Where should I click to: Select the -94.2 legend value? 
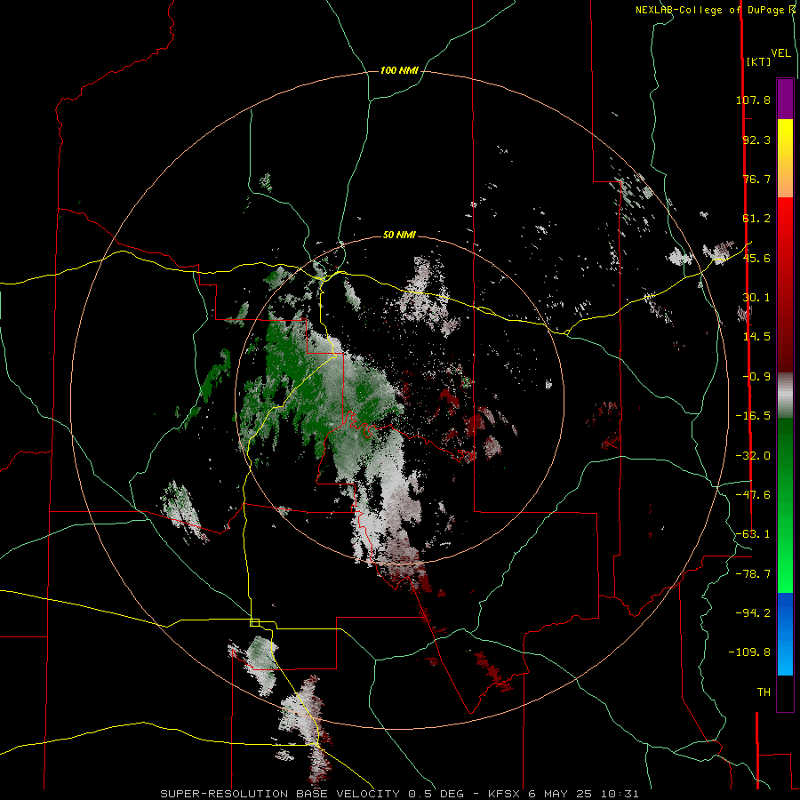[x=753, y=612]
